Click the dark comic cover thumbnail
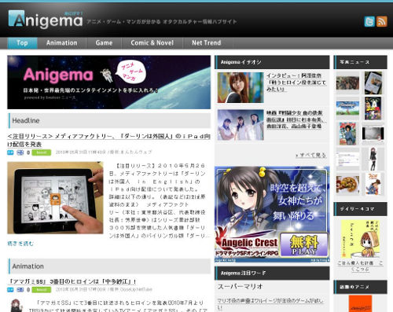 (x=373, y=108)
